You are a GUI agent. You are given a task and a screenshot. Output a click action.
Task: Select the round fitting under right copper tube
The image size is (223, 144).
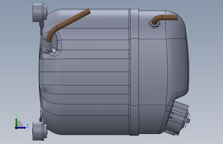(155, 24)
